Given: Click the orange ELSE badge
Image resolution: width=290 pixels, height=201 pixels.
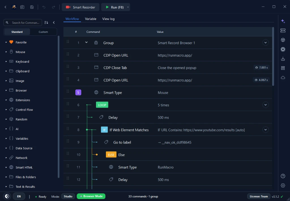Looking at the screenshot, I should (111, 155).
